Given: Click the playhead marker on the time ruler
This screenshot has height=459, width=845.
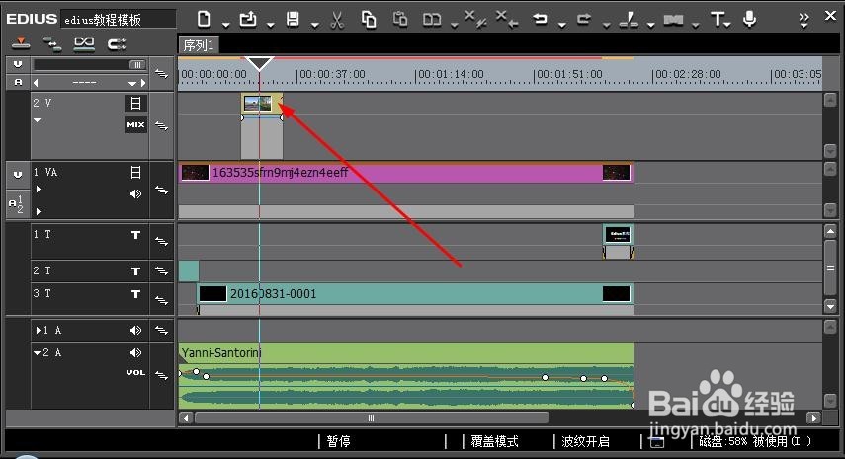Looking at the screenshot, I should [259, 63].
